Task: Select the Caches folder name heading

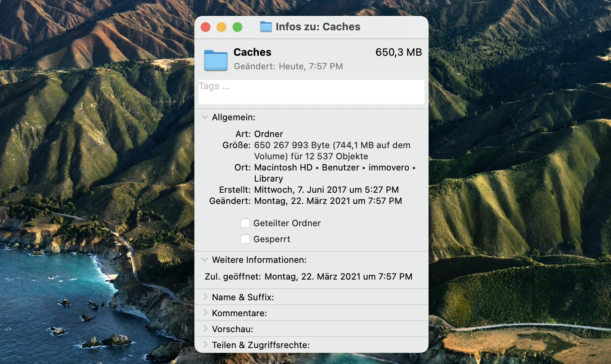Action: coord(252,52)
